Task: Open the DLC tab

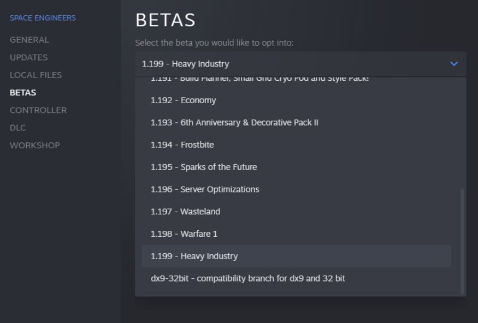Action: [x=17, y=128]
